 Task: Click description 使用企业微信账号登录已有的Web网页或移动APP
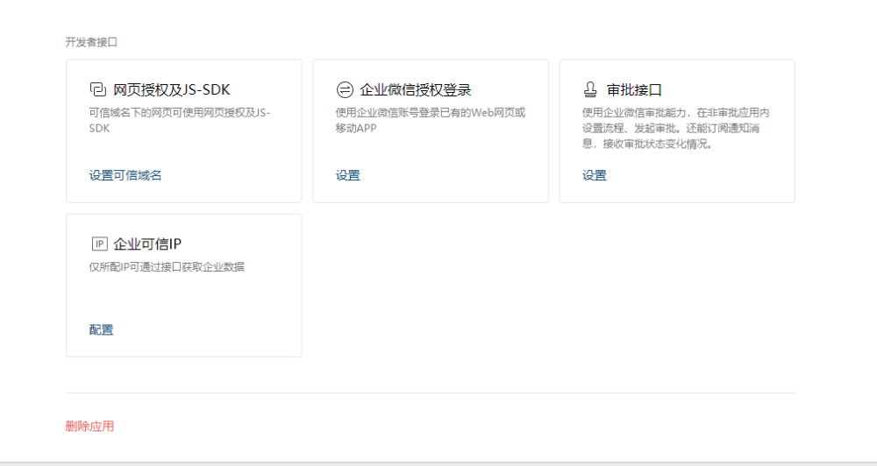tap(431, 121)
